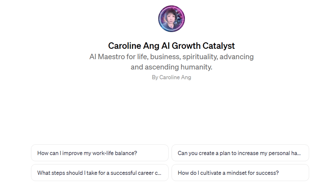Image resolution: width=336 pixels, height=185 pixels.
Task: Pick the starter beginning "Can you create a plan"
Action: pyautogui.click(x=240, y=153)
